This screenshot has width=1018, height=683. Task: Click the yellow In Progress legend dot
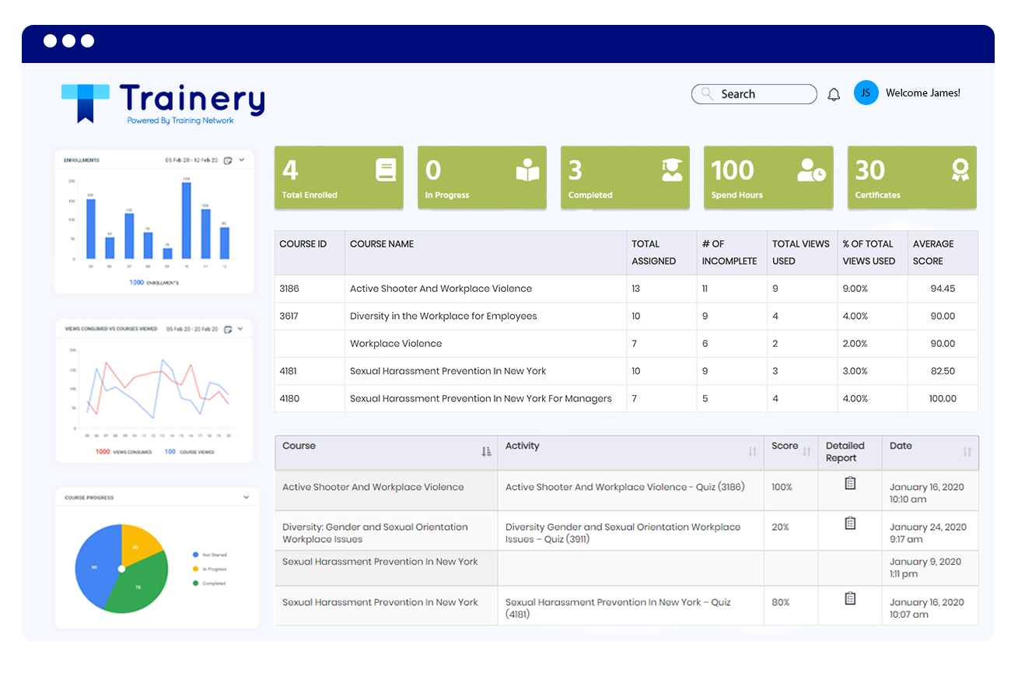[195, 569]
